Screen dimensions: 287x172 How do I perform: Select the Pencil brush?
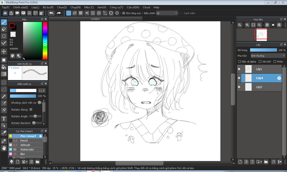point(26,141)
